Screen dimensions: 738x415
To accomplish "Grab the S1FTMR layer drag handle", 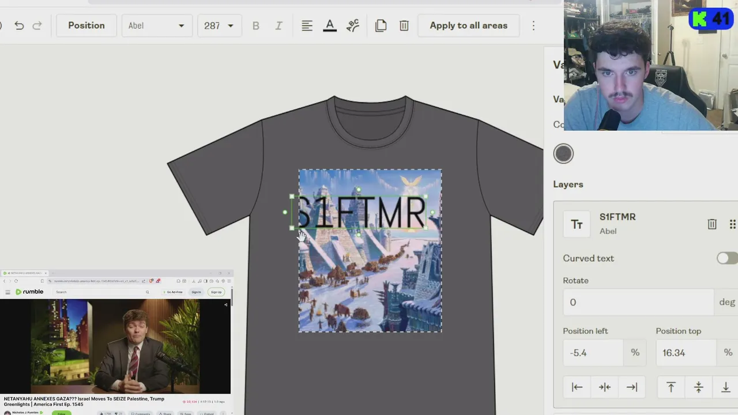I will (732, 224).
